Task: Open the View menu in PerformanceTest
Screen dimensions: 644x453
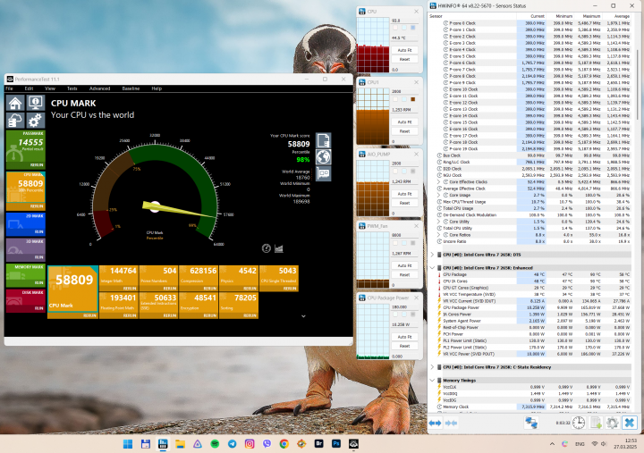Action: pos(50,88)
